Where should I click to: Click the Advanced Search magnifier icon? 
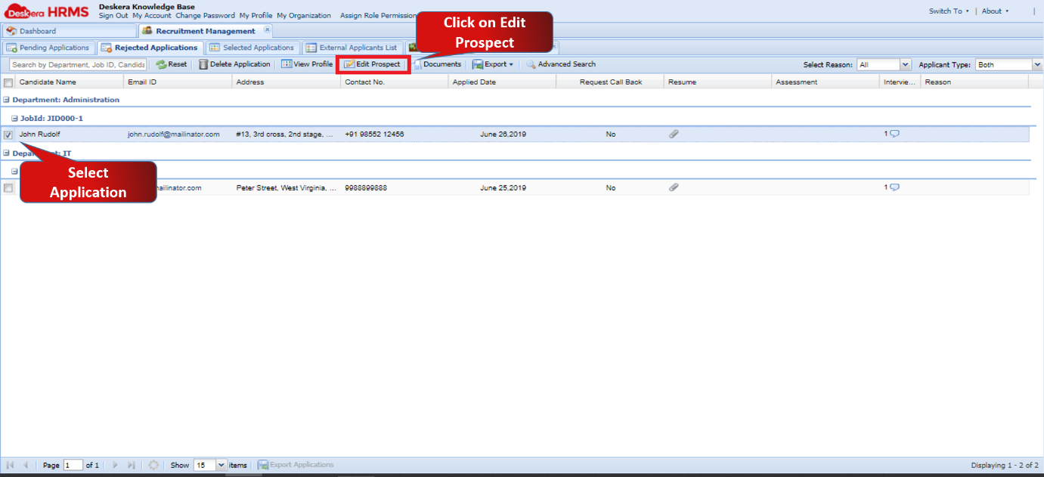click(x=531, y=64)
